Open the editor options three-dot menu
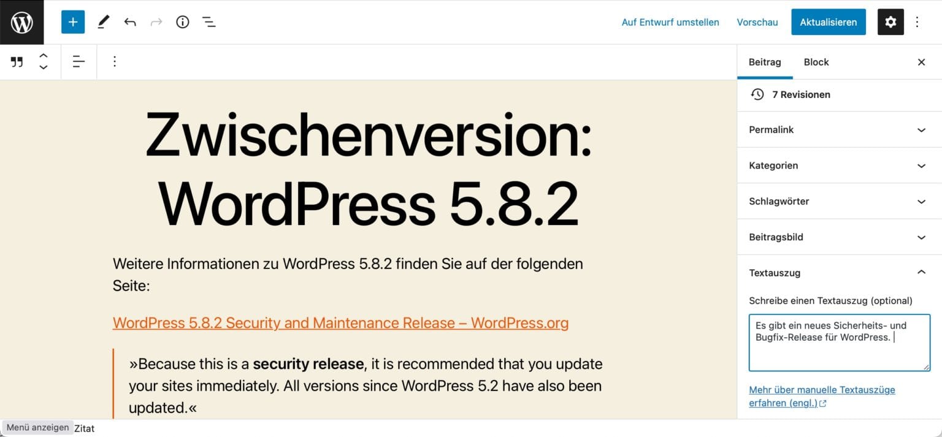942x437 pixels. click(917, 21)
